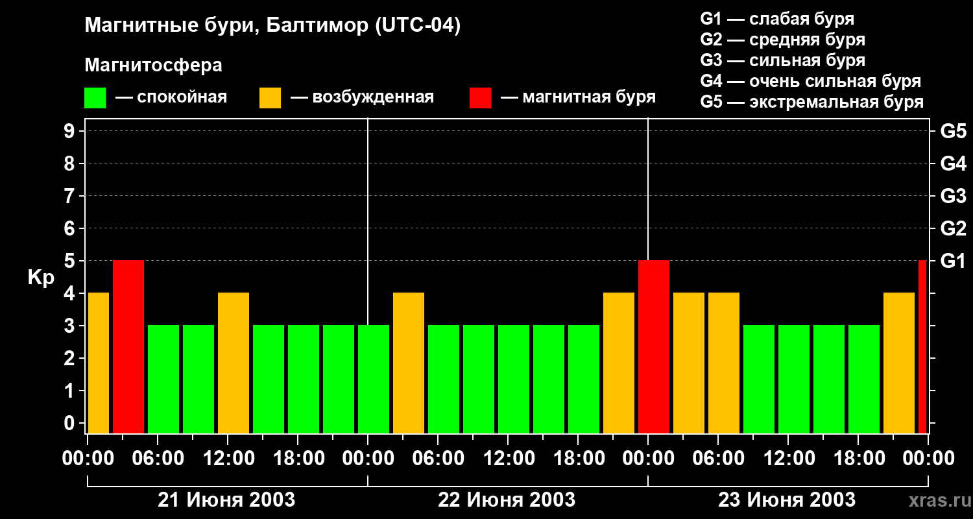This screenshot has width=973, height=519.
Task: Click the '21 Июня 2003' date label
Action: pos(227,500)
